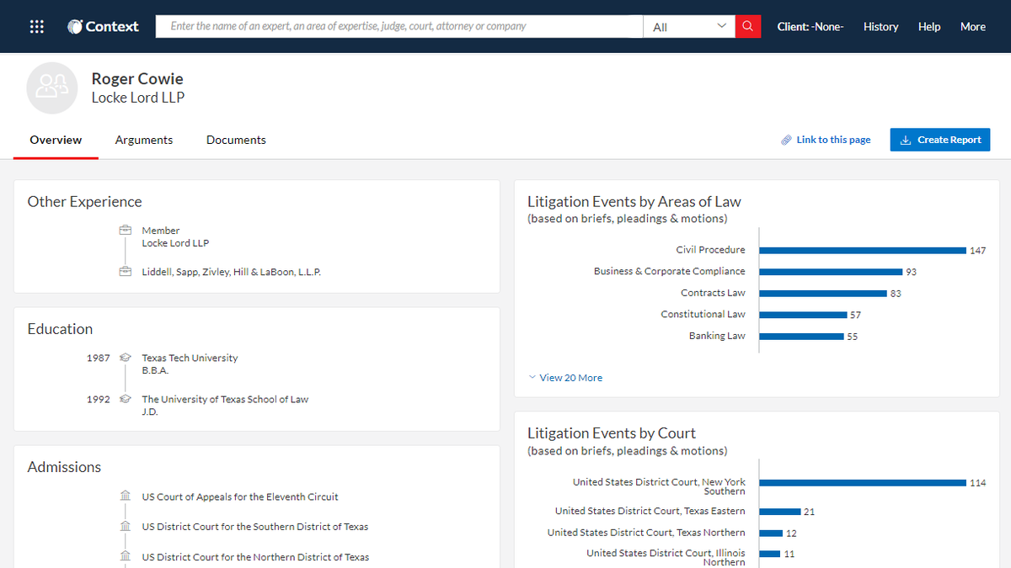This screenshot has height=568, width=1011.
Task: Click US District Court for the Southern District of Texas
Action: coord(255,527)
